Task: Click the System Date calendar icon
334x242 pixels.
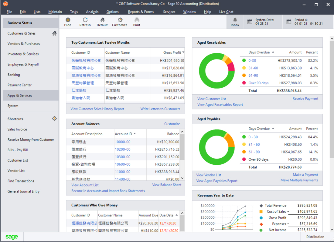Action: [250, 21]
